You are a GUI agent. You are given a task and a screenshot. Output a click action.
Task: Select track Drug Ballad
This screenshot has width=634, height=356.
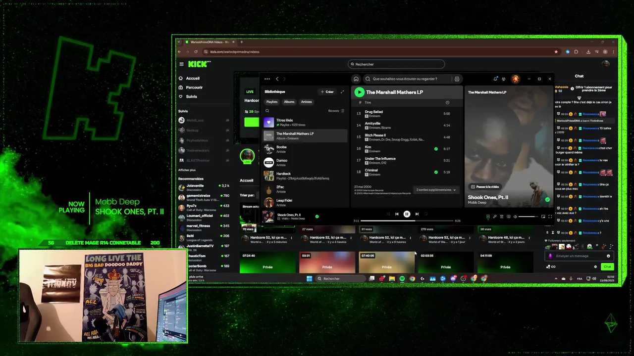coord(373,112)
